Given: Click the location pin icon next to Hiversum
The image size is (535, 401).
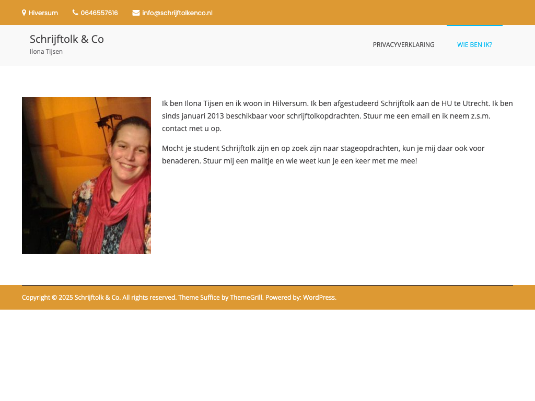Looking at the screenshot, I should [24, 13].
